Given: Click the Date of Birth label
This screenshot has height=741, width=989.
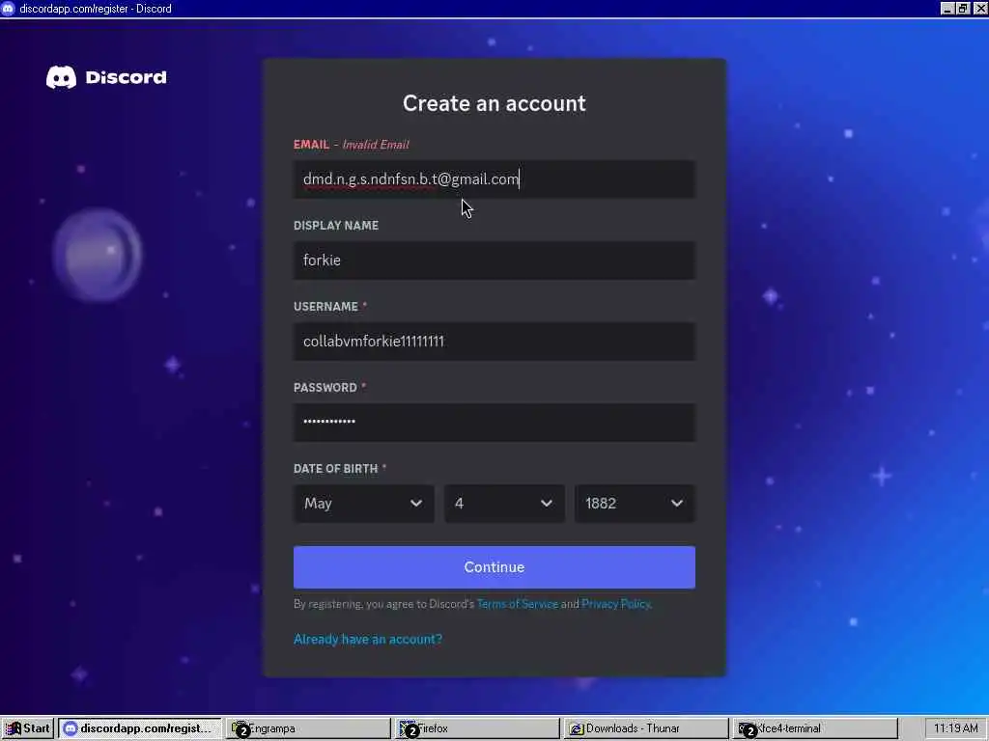Looking at the screenshot, I should pyautogui.click(x=335, y=469).
